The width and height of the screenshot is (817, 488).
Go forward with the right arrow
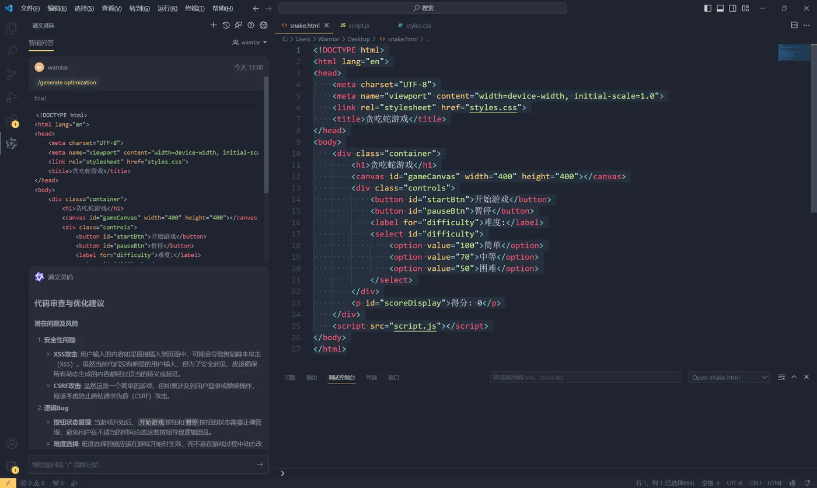click(268, 8)
